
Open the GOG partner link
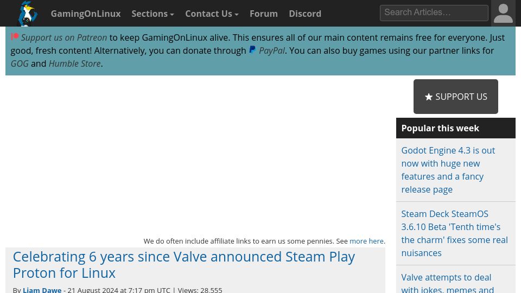(20, 63)
